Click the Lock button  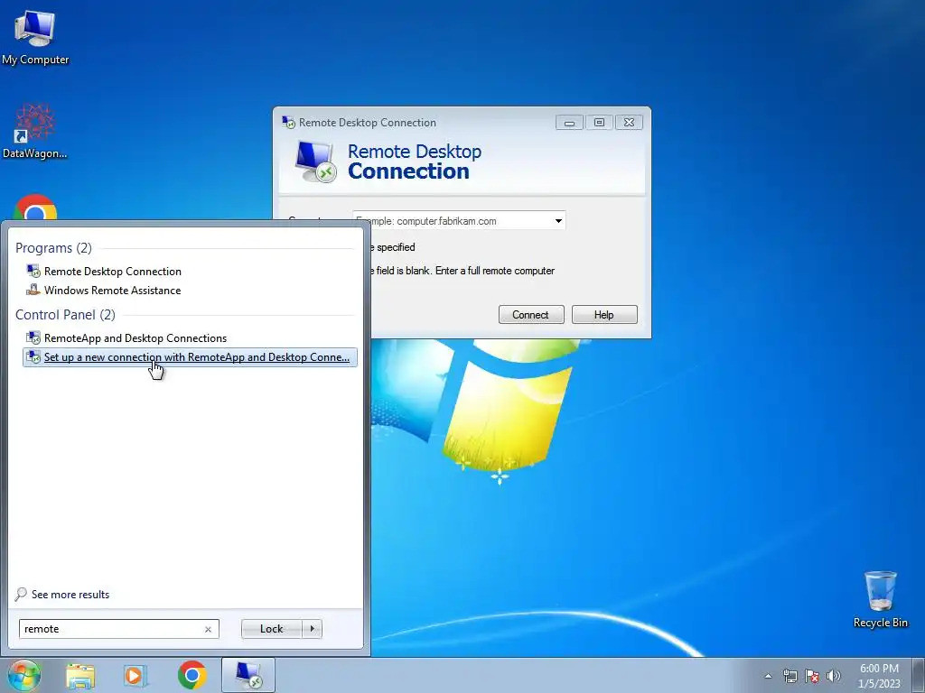point(271,629)
